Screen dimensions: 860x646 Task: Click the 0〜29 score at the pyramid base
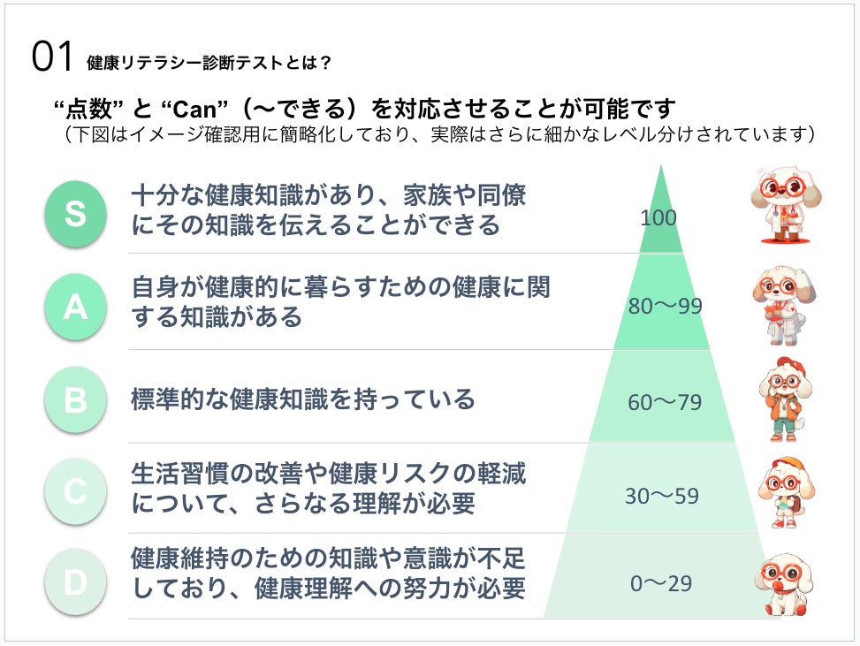click(660, 583)
